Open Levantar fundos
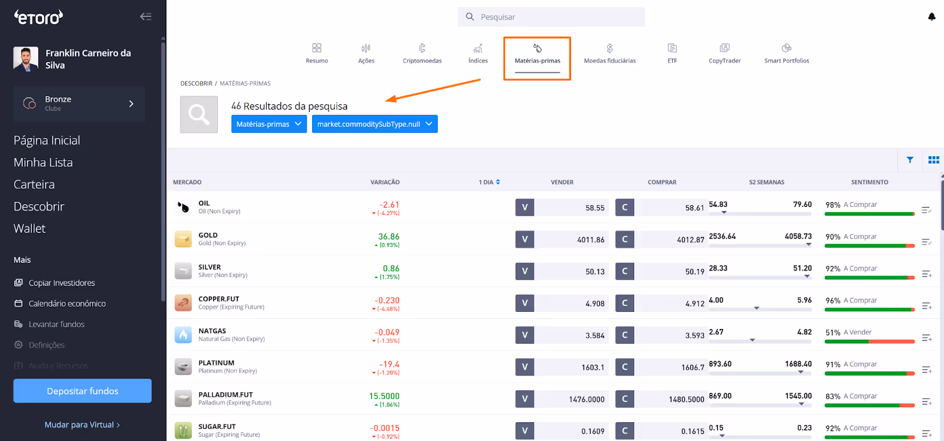 [x=50, y=324]
